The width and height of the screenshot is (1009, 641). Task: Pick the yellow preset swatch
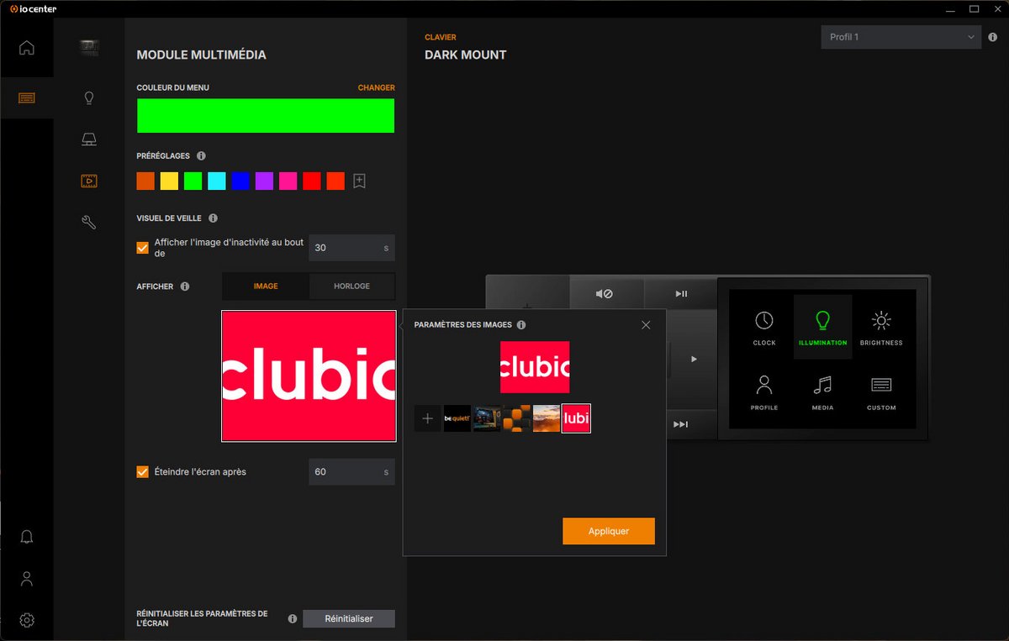click(169, 181)
